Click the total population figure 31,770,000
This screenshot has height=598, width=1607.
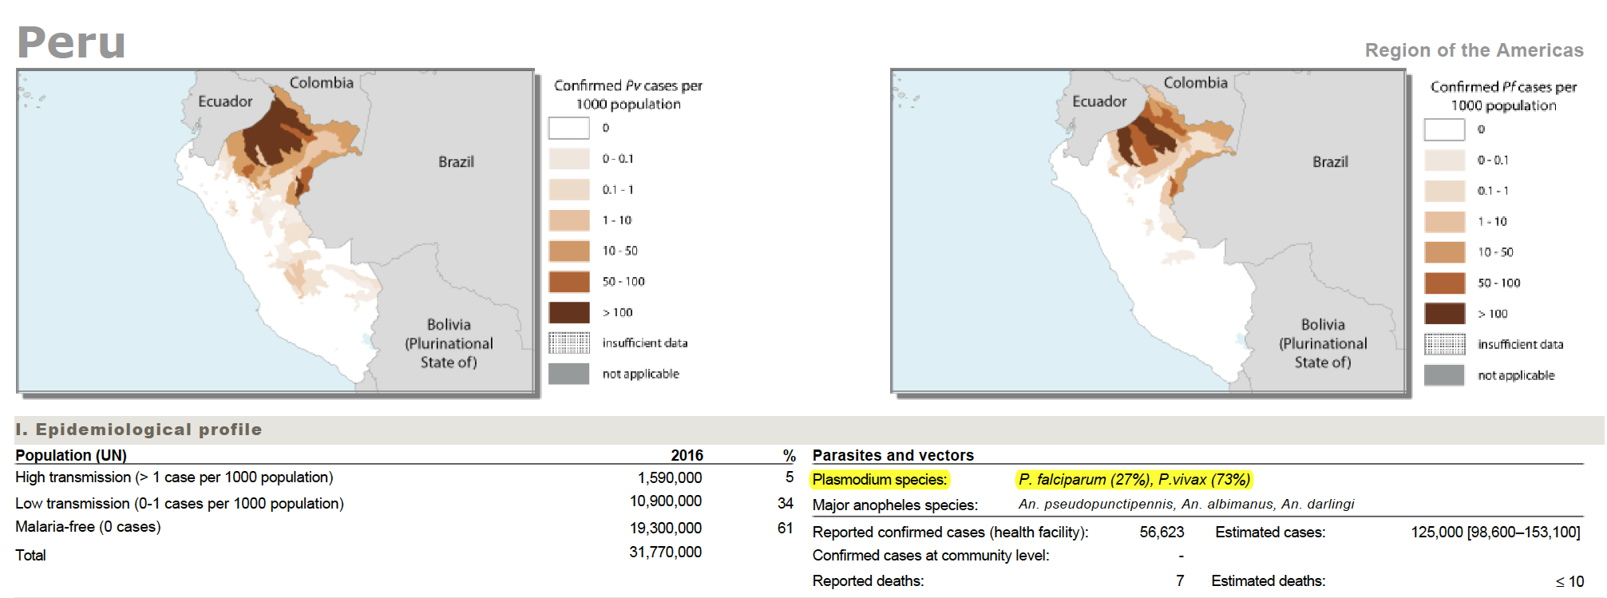[665, 552]
